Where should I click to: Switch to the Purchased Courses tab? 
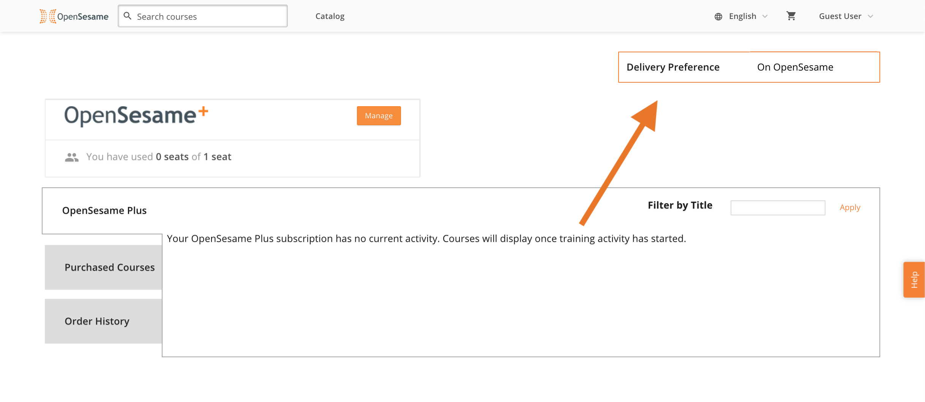(104, 267)
